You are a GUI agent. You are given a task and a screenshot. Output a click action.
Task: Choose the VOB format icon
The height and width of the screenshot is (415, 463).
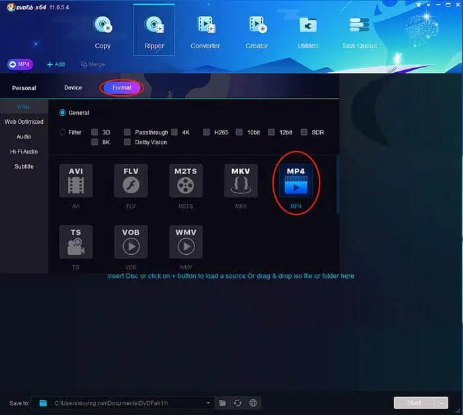coord(131,242)
